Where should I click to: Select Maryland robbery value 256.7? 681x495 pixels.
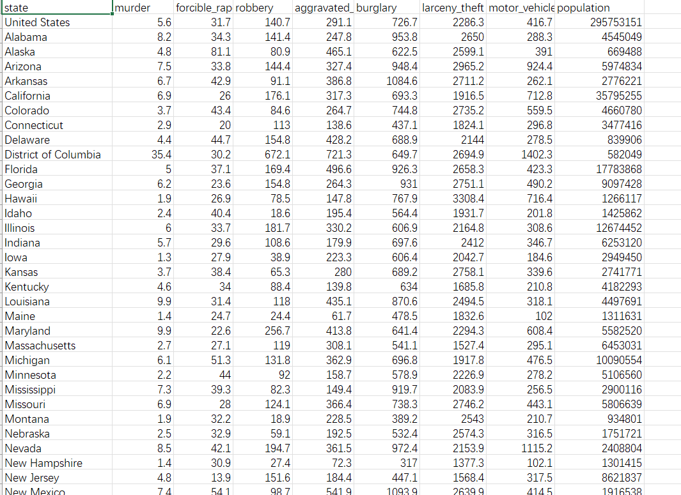[x=262, y=331]
